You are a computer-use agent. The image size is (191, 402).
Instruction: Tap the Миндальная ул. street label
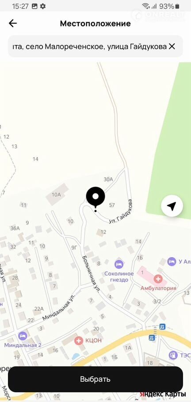pos(59,307)
